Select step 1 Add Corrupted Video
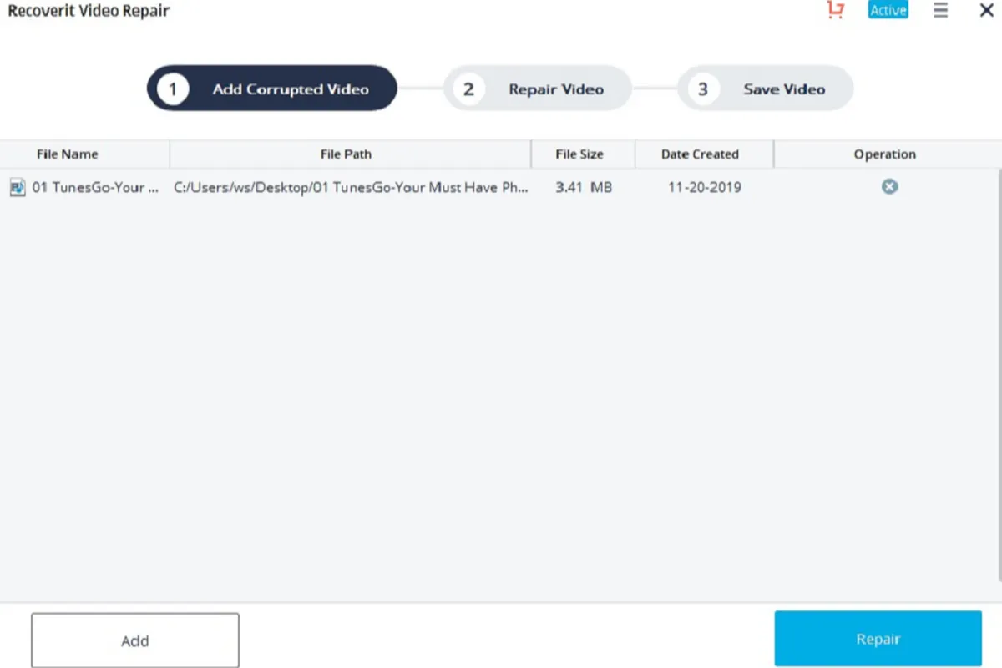Viewport: 1002px width, 668px height. 271,89
